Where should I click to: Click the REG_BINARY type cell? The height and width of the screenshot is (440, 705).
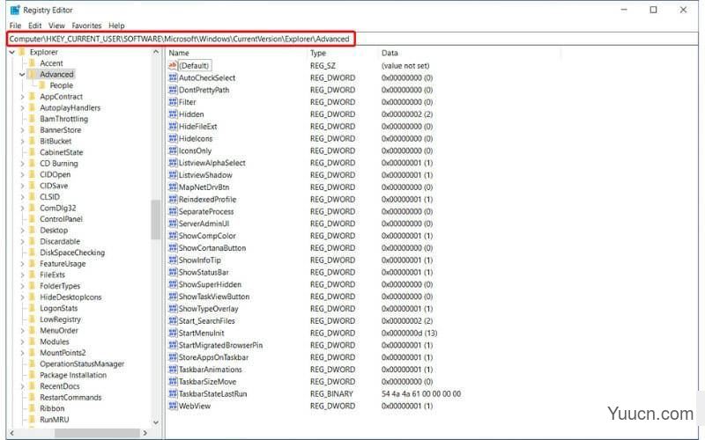(x=331, y=393)
